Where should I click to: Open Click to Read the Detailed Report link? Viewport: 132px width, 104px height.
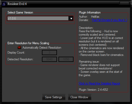click(x=99, y=83)
